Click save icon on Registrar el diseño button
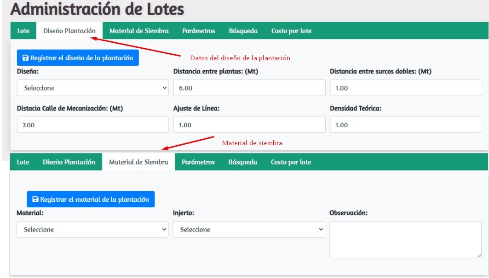 [25, 58]
